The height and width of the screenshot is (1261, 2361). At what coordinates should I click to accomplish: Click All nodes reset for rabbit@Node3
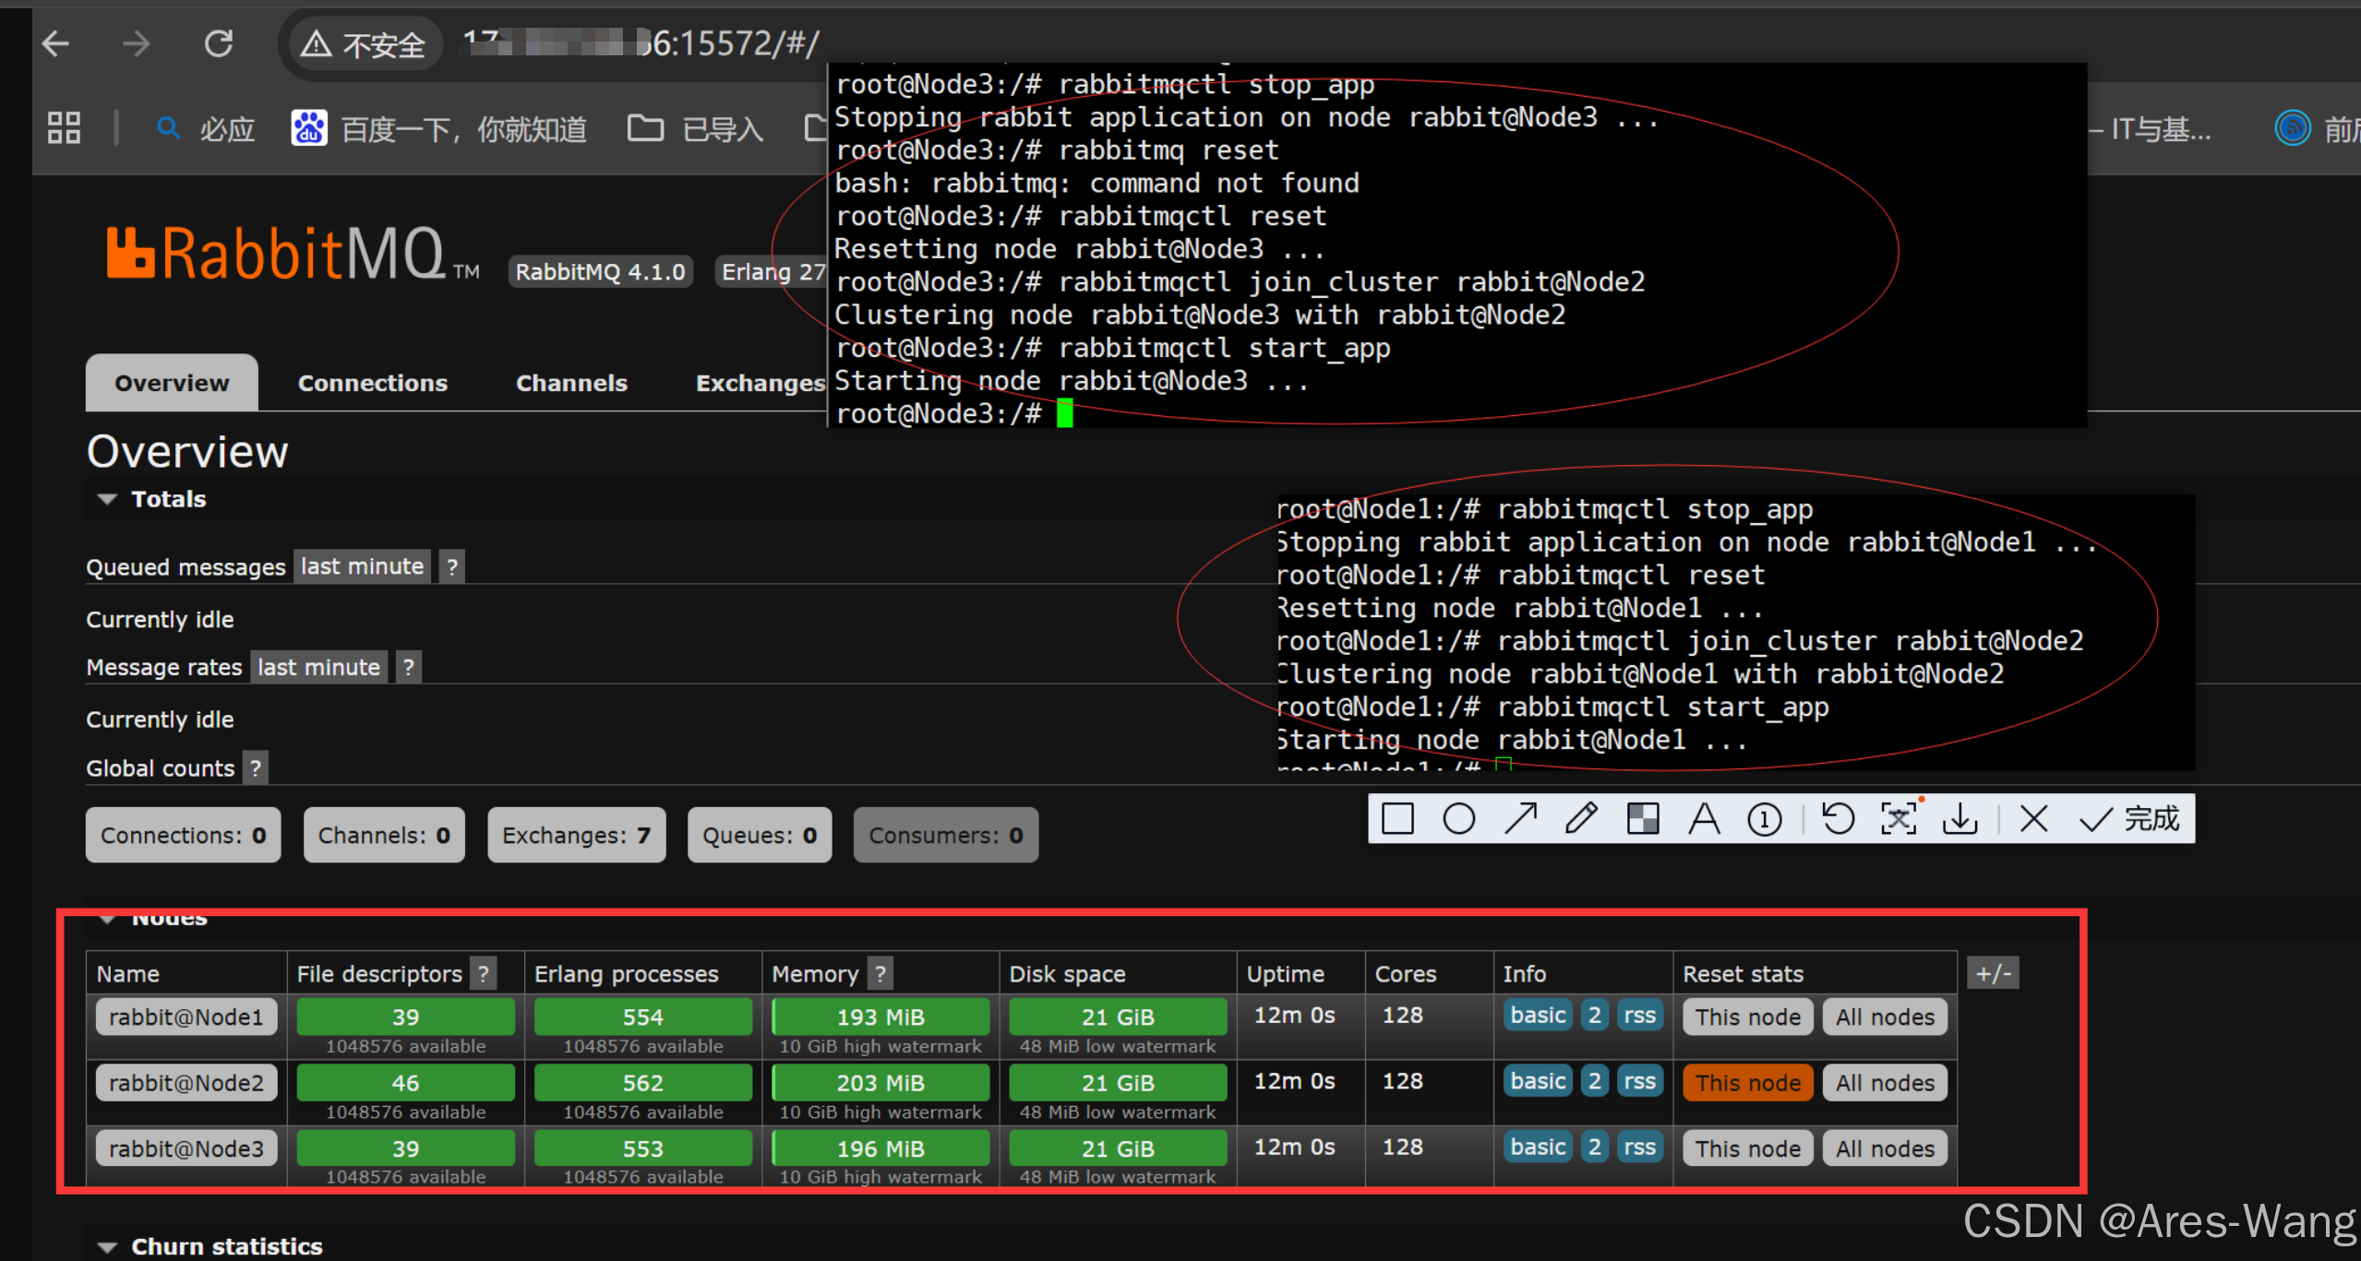pyautogui.click(x=1884, y=1148)
